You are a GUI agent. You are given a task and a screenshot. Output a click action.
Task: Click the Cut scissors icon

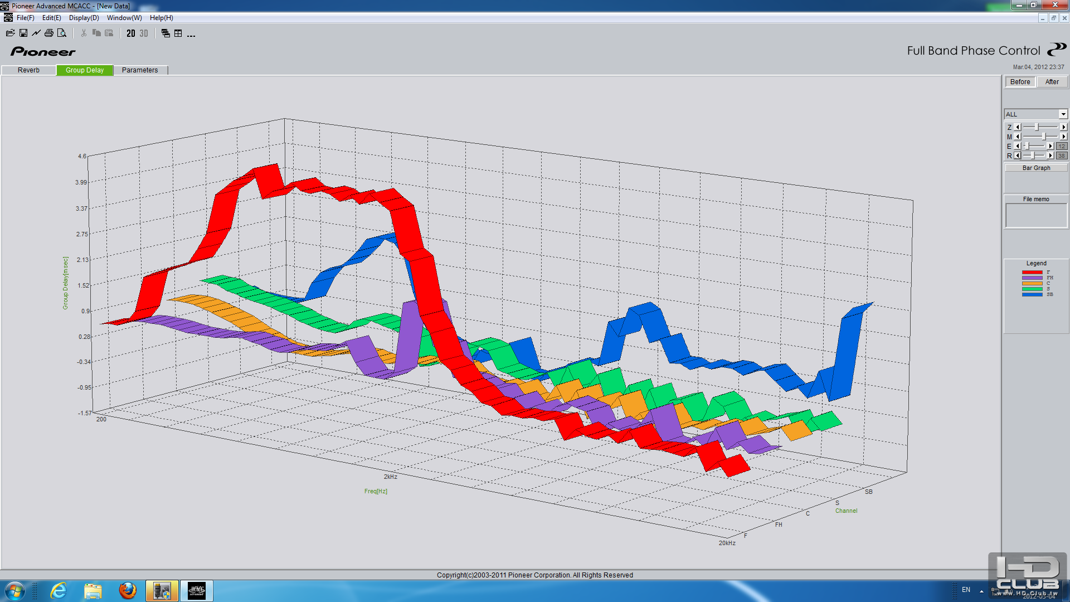(x=84, y=33)
